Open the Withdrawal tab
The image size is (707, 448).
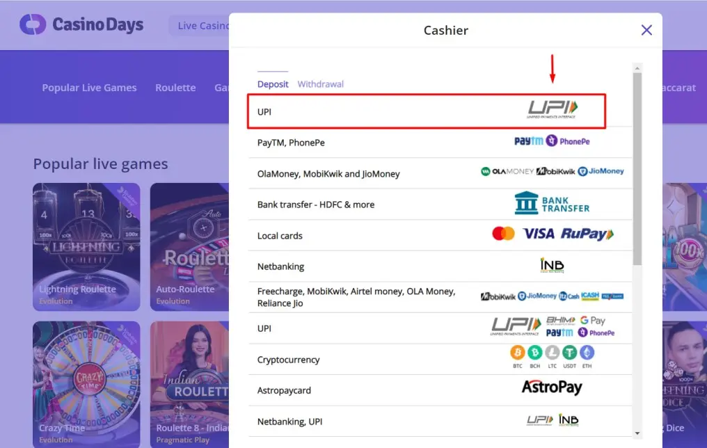[x=321, y=84]
